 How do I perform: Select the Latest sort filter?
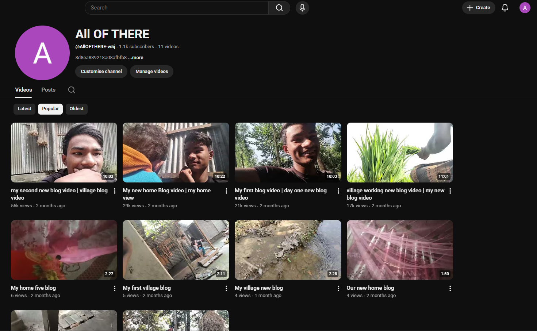(24, 109)
